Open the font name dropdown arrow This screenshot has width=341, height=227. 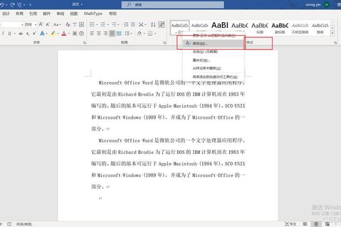click(x=22, y=25)
